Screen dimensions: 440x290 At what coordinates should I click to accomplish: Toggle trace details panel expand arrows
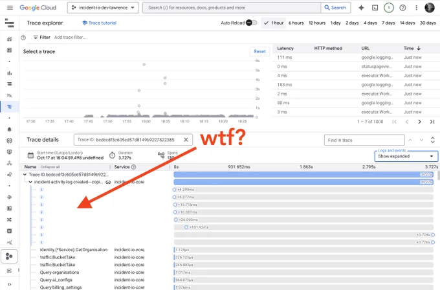pyautogui.click(x=432, y=140)
